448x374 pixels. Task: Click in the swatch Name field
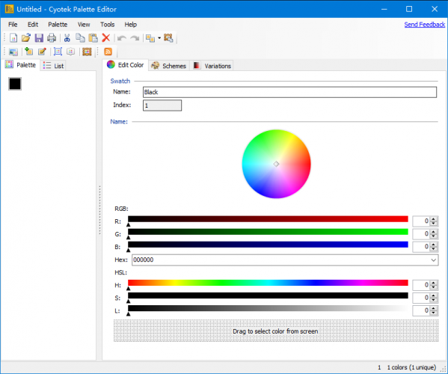pos(289,92)
